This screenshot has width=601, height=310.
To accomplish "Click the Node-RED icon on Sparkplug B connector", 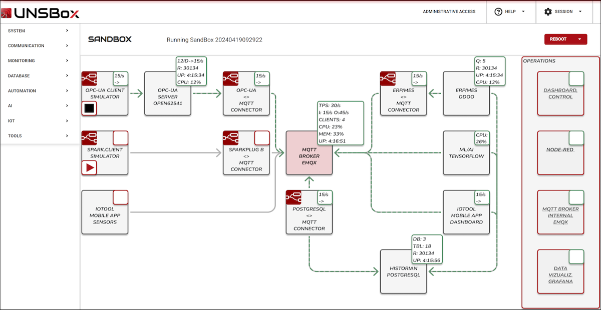I will 231,138.
